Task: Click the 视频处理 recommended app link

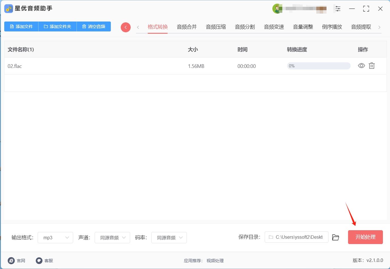Action: [215, 261]
